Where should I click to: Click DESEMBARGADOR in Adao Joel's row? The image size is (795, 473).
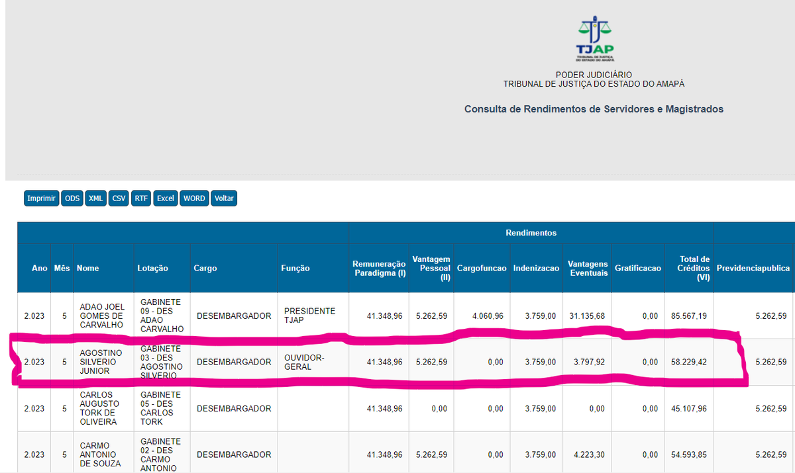click(x=234, y=316)
